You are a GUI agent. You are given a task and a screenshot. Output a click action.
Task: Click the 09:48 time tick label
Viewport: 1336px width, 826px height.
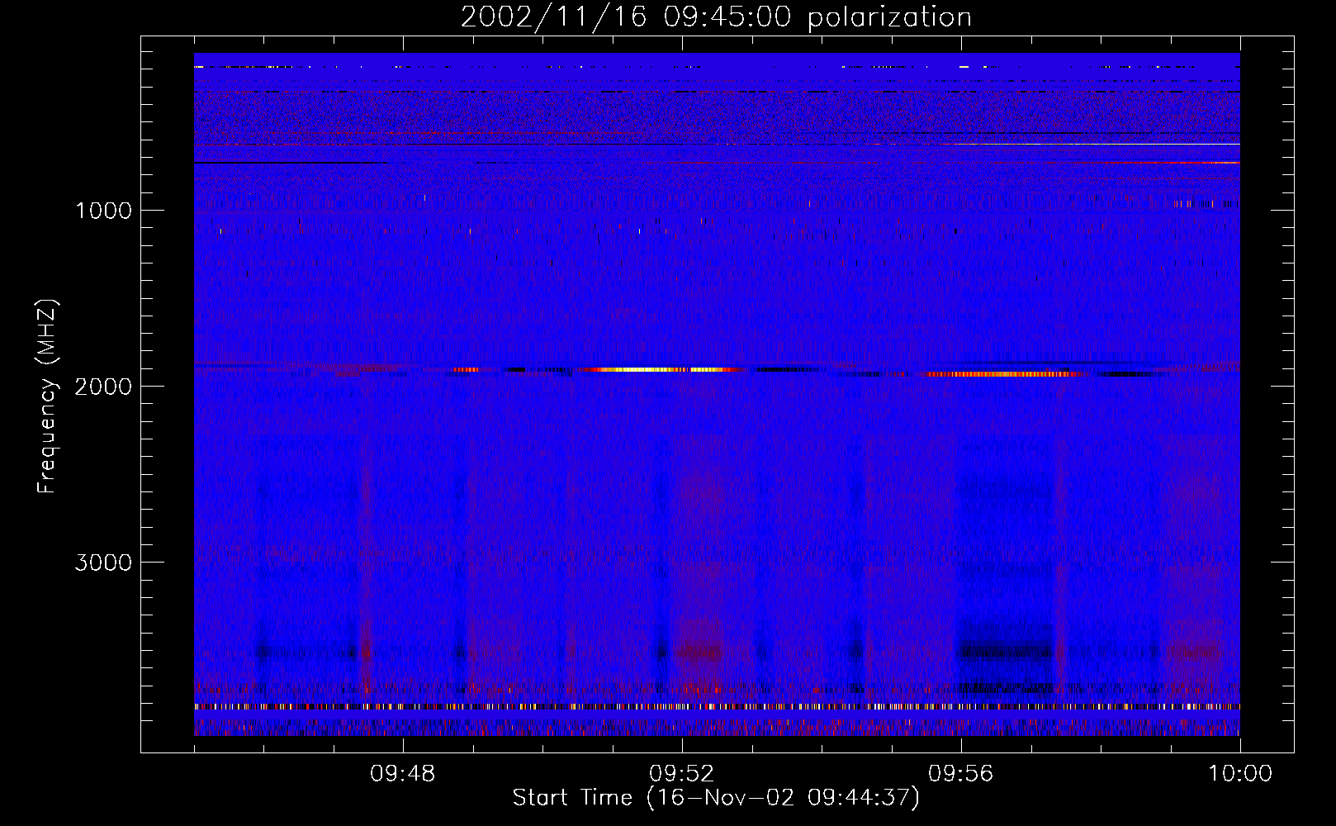tap(403, 774)
